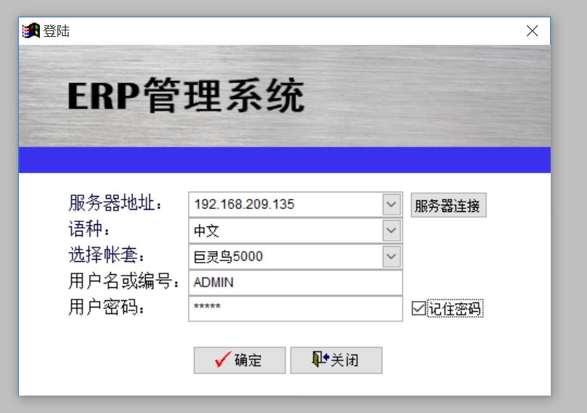This screenshot has height=413, width=587.
Task: Click the 记住密码 label text
Action: (455, 309)
